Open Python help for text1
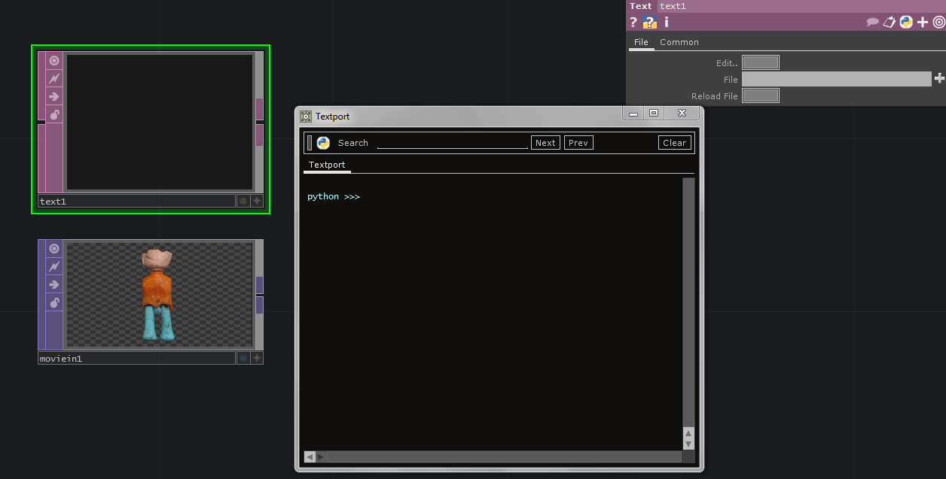Viewport: 946px width, 479px height. point(650,23)
